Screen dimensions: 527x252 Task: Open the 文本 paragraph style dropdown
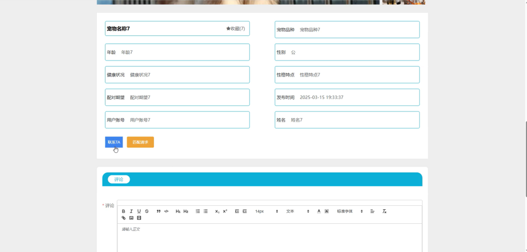click(297, 211)
